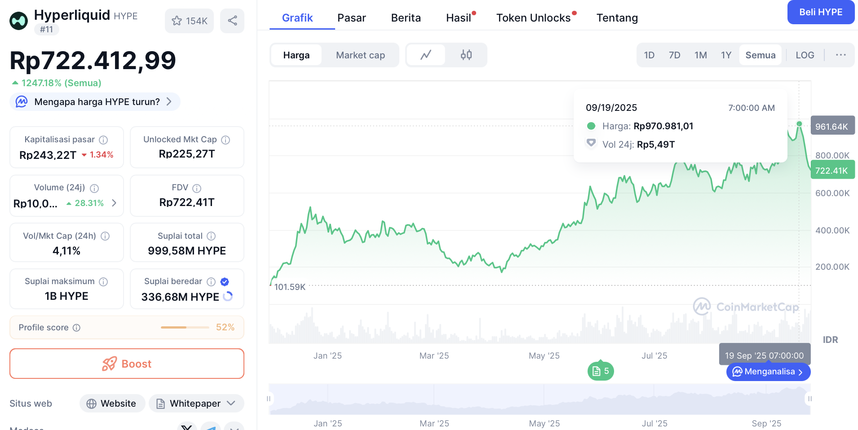This screenshot has width=858, height=430.
Task: Click the 1247.18% (Semua) change text
Action: (x=61, y=83)
